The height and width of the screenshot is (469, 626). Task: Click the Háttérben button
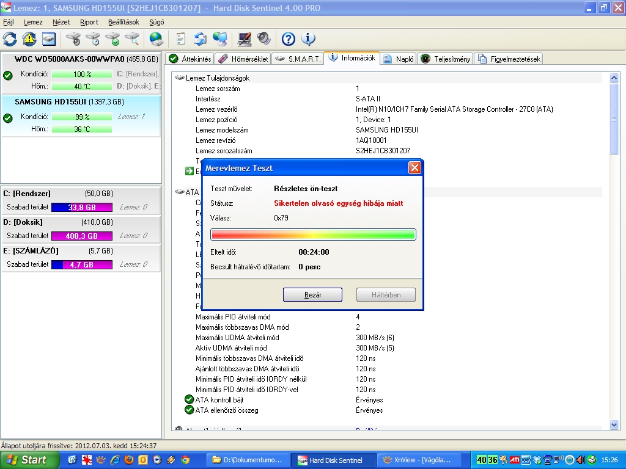(x=386, y=295)
